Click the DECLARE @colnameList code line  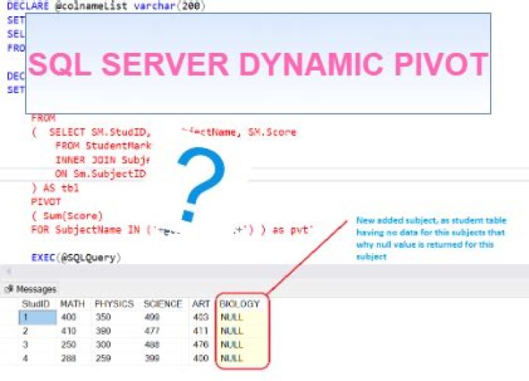pos(106,6)
